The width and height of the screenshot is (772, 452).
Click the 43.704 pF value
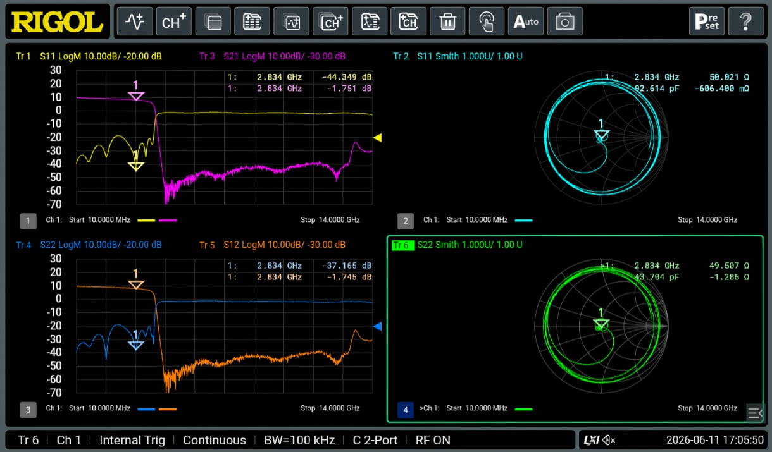coord(656,277)
